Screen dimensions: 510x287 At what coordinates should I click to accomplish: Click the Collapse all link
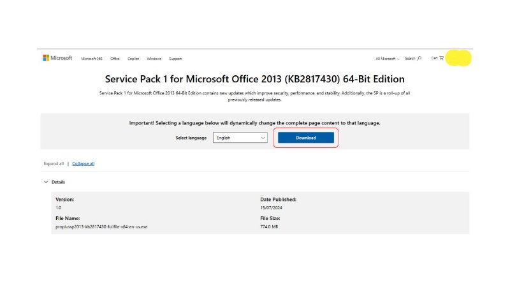click(x=84, y=164)
